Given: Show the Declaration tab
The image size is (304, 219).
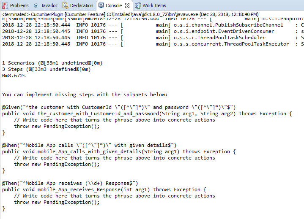Looking at the screenshot, I should [82, 5].
